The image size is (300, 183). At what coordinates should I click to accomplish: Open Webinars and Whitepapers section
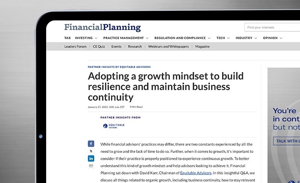(x=168, y=46)
